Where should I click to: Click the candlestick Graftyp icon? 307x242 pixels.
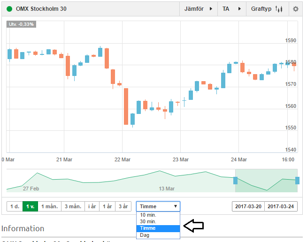pos(279,9)
